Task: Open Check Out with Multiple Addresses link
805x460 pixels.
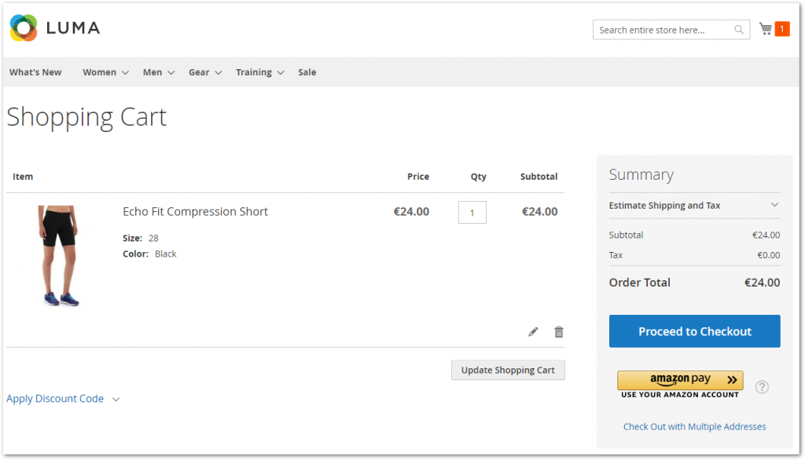Action: point(694,427)
